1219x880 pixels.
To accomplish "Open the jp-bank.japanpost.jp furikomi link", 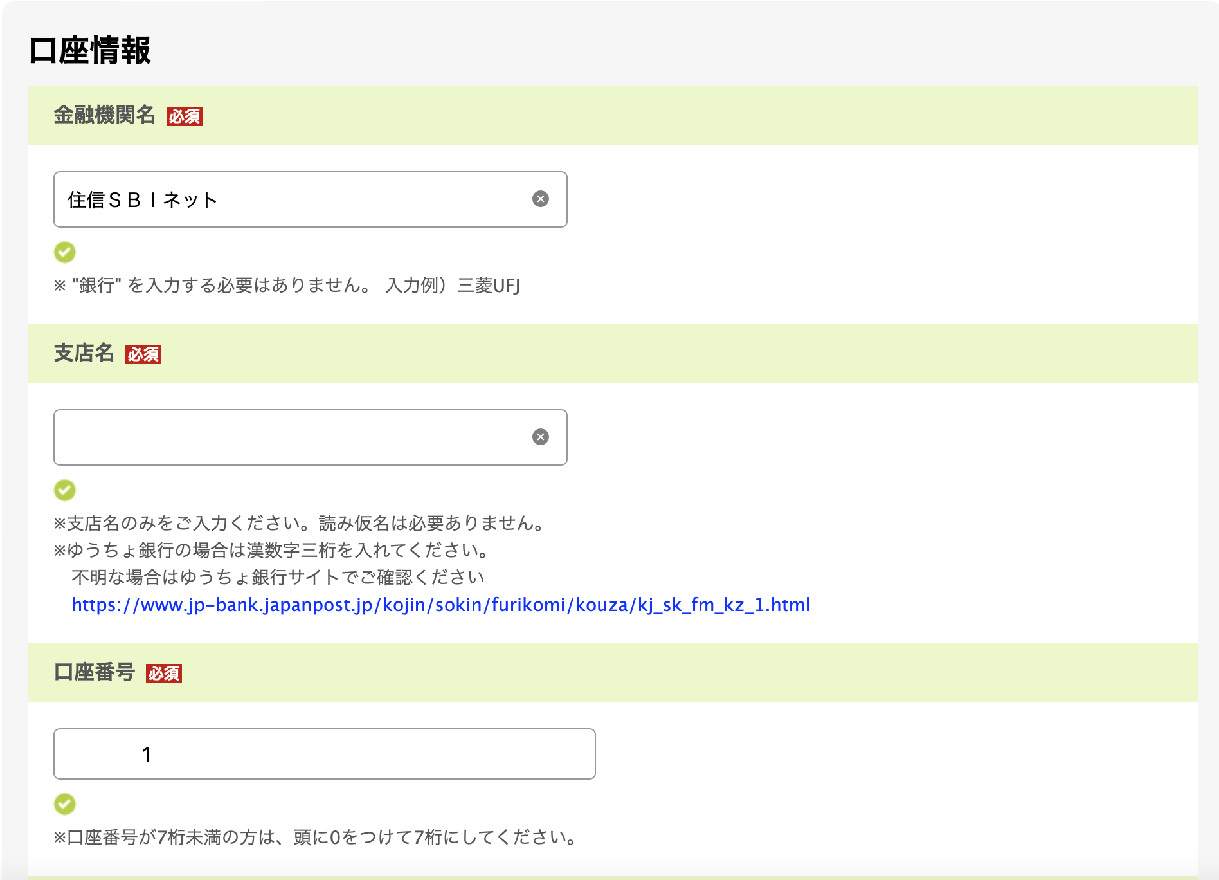I will pyautogui.click(x=440, y=605).
